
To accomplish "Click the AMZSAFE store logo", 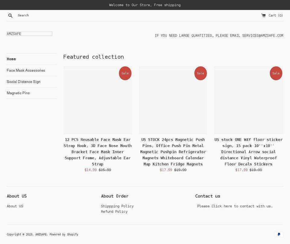I will pos(29,34).
